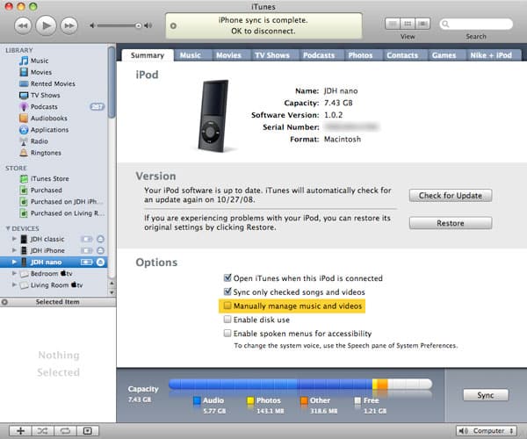
Task: Open the Computer speakers dropdown
Action: [487, 431]
